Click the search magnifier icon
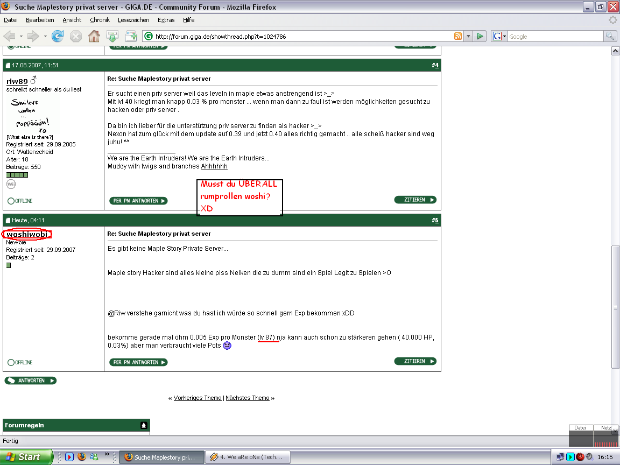620x465 pixels. pos(610,36)
